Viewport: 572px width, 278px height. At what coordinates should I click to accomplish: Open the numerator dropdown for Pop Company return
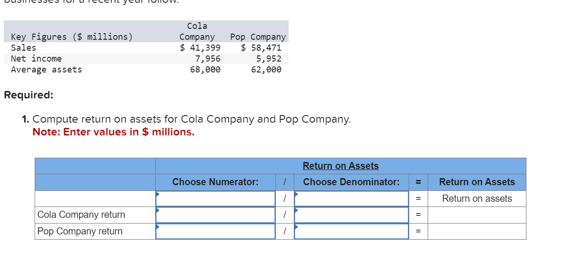215,231
